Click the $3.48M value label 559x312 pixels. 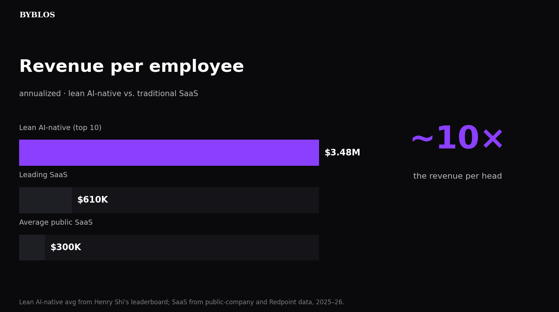click(x=342, y=153)
